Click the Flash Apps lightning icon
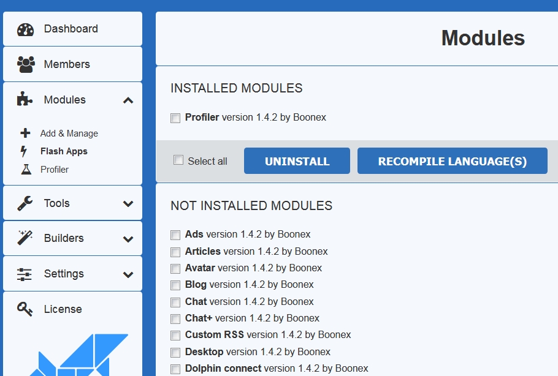Screen dimensions: 558x376 click(24, 151)
